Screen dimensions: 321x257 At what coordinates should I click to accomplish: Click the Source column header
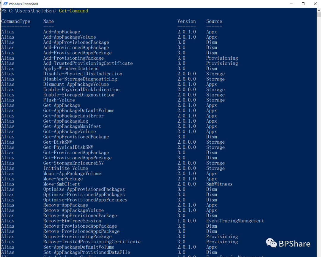[x=214, y=21]
